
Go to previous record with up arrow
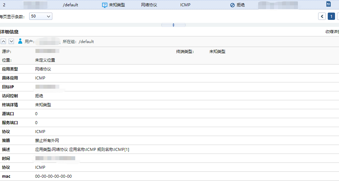pyautogui.click(x=3, y=41)
